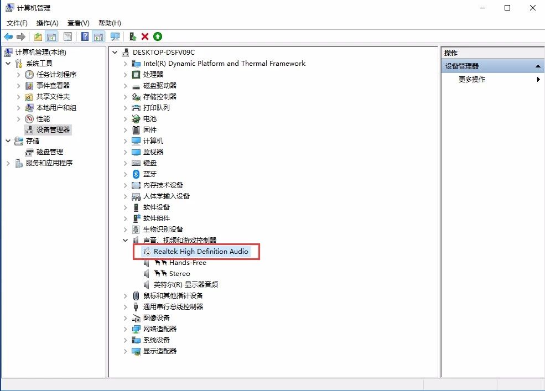Click the 监视器 monitor icon
The height and width of the screenshot is (391, 545).
[x=136, y=152]
